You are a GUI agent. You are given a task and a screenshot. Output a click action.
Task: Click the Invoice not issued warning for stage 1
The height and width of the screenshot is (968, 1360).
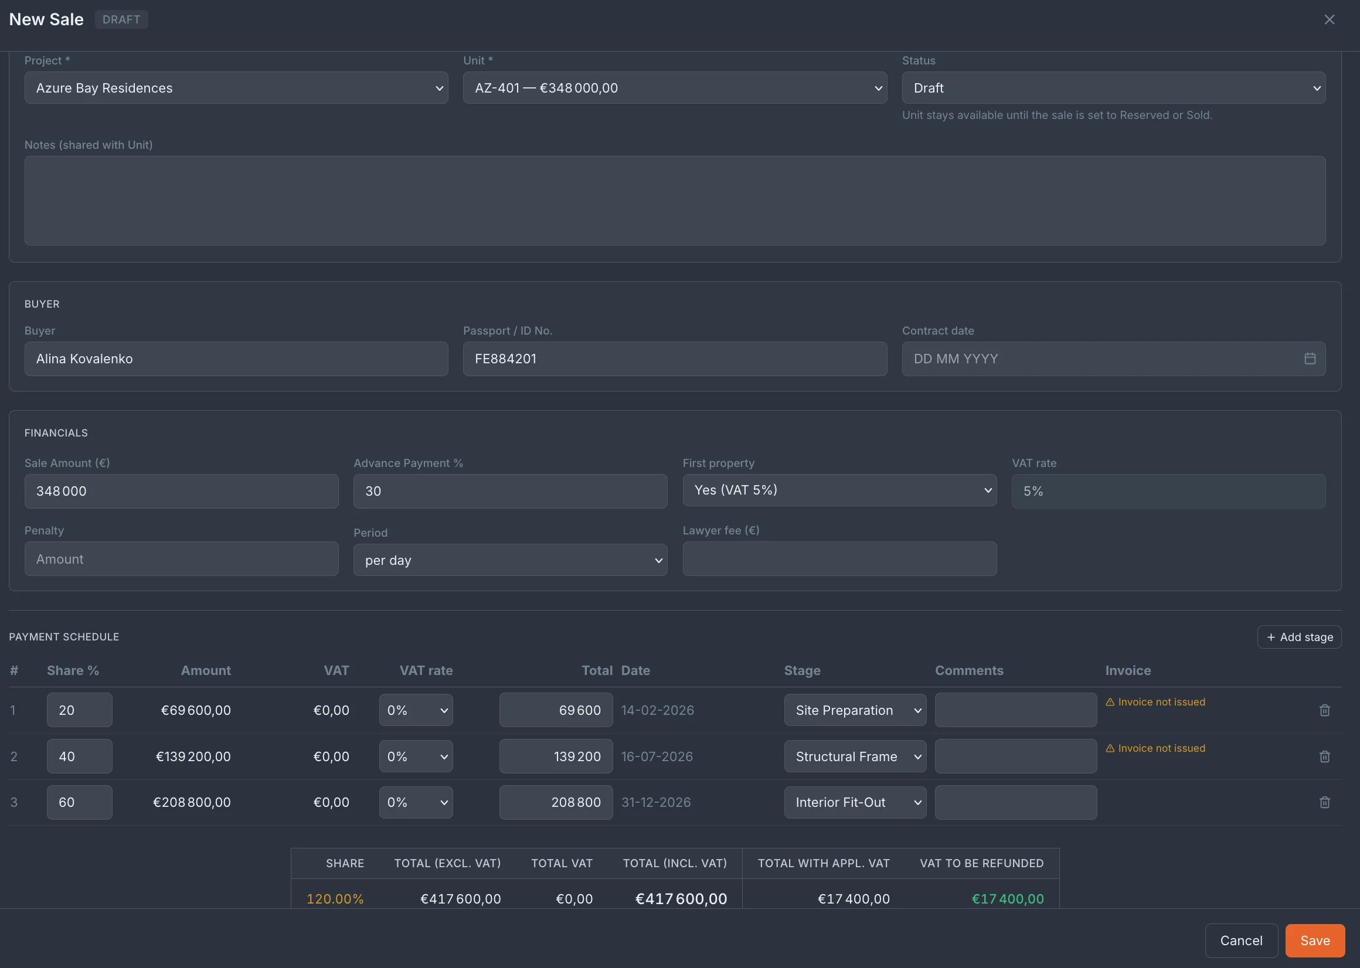(x=1155, y=702)
